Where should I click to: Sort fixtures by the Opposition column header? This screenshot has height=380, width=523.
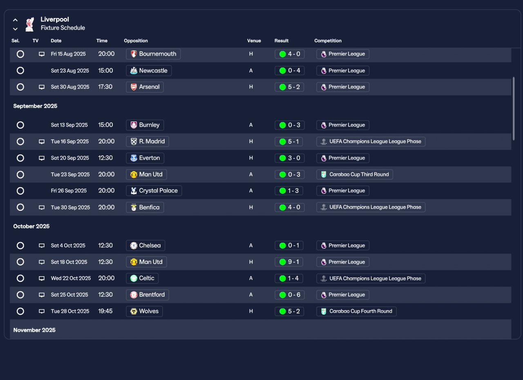pos(136,41)
